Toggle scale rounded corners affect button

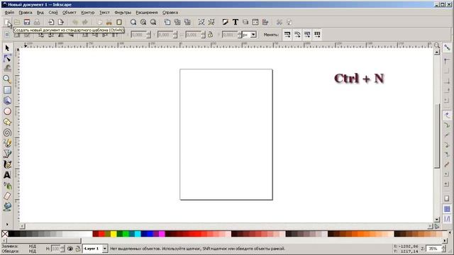pos(297,35)
